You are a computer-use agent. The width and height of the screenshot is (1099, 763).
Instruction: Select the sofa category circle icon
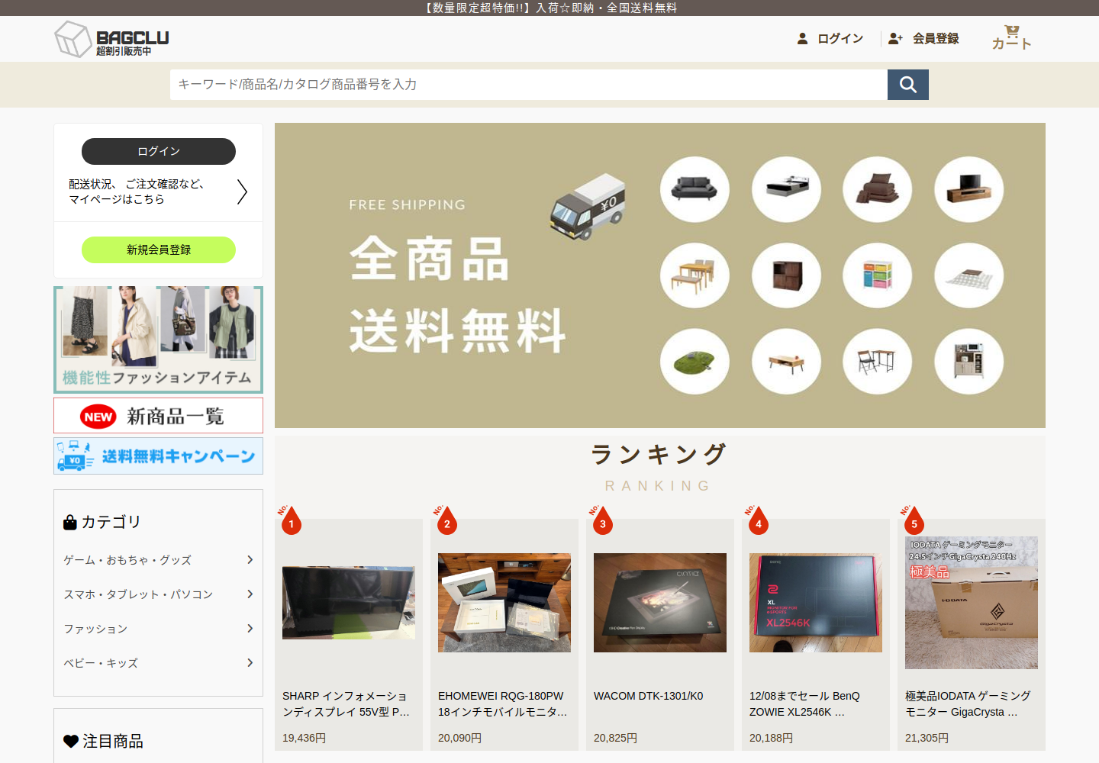click(x=695, y=189)
